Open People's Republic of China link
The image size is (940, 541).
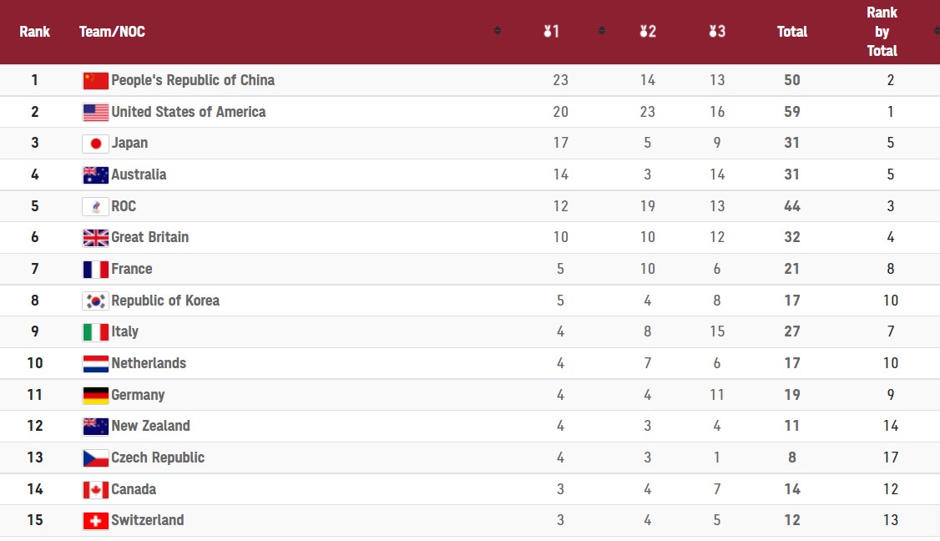click(193, 80)
